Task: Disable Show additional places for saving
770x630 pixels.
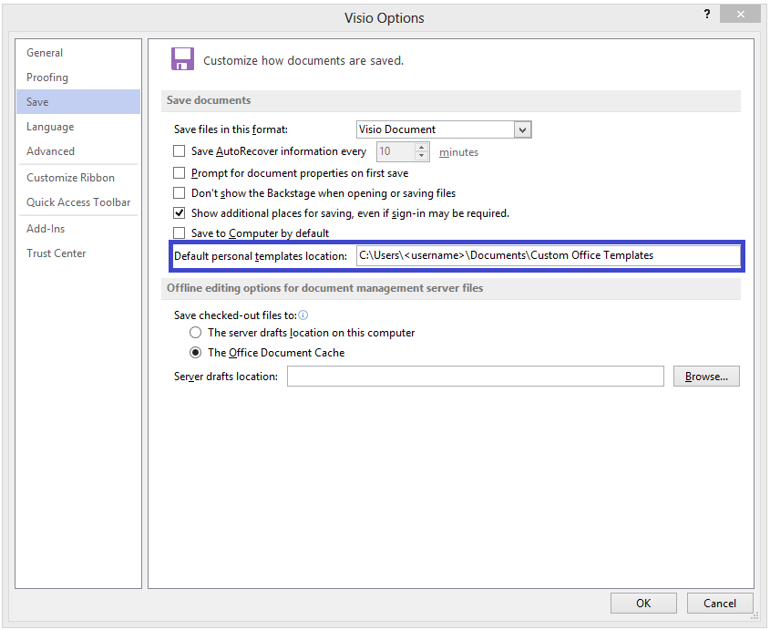Action: [179, 212]
